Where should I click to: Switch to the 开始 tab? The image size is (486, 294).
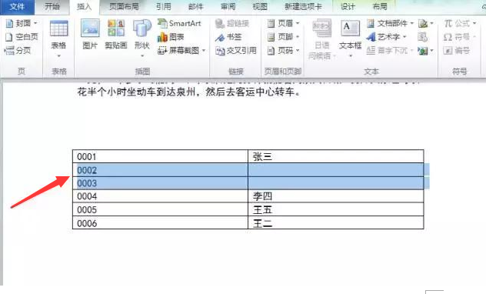pos(52,6)
